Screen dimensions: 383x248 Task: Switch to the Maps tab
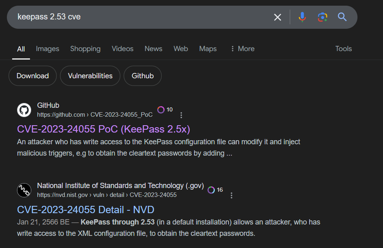[208, 49]
